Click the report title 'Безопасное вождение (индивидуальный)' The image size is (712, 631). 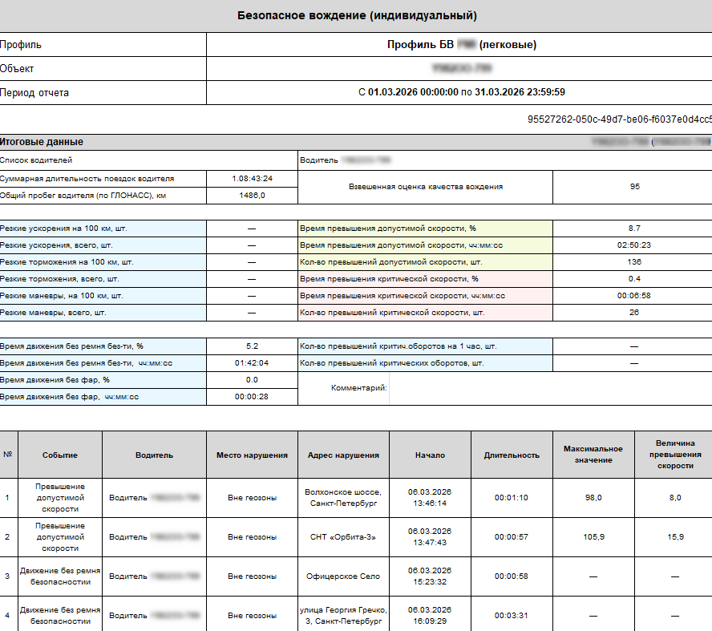[357, 15]
